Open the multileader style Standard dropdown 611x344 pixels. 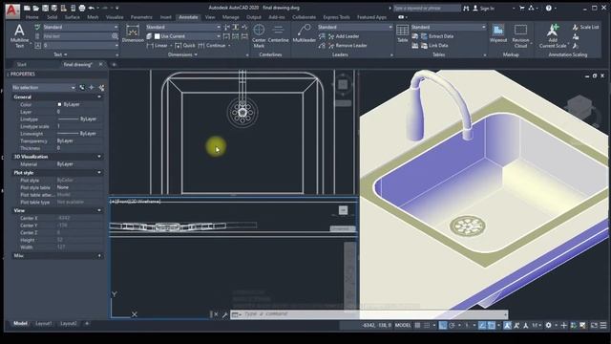[x=355, y=27]
